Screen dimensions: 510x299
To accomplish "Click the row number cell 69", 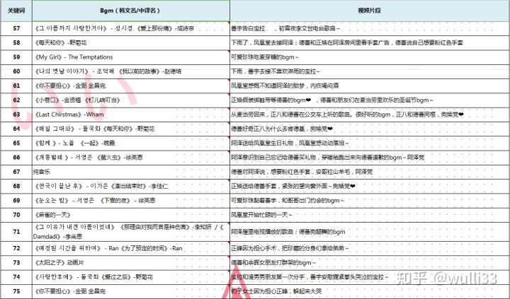I will tap(16, 201).
